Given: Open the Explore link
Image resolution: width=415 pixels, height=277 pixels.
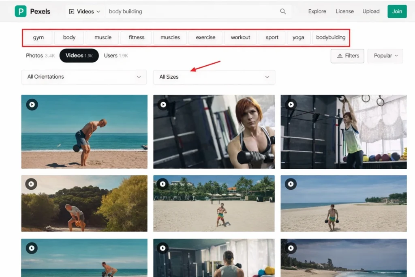Looking at the screenshot, I should 317,11.
